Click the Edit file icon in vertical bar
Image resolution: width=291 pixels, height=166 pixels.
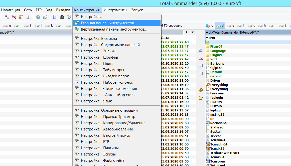tap(200, 58)
